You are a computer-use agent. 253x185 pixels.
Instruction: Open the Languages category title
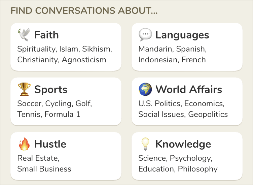[x=182, y=35]
